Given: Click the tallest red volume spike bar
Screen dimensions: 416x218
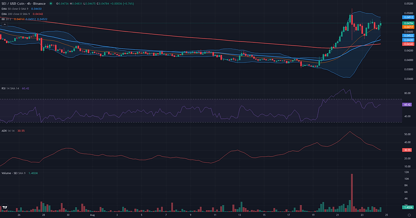Looking at the screenshot, I should pyautogui.click(x=352, y=193).
